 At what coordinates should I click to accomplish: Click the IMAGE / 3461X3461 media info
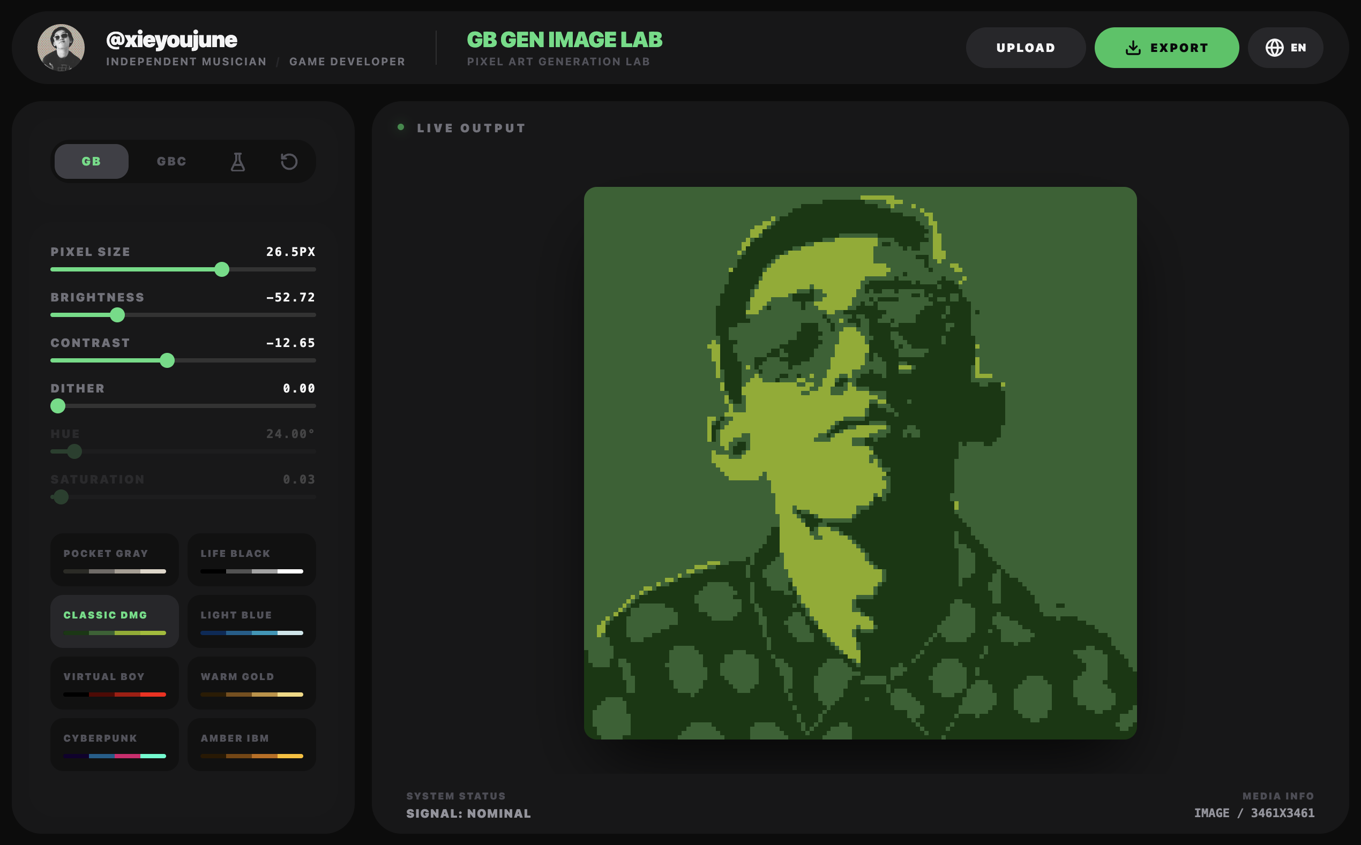coord(1254,813)
